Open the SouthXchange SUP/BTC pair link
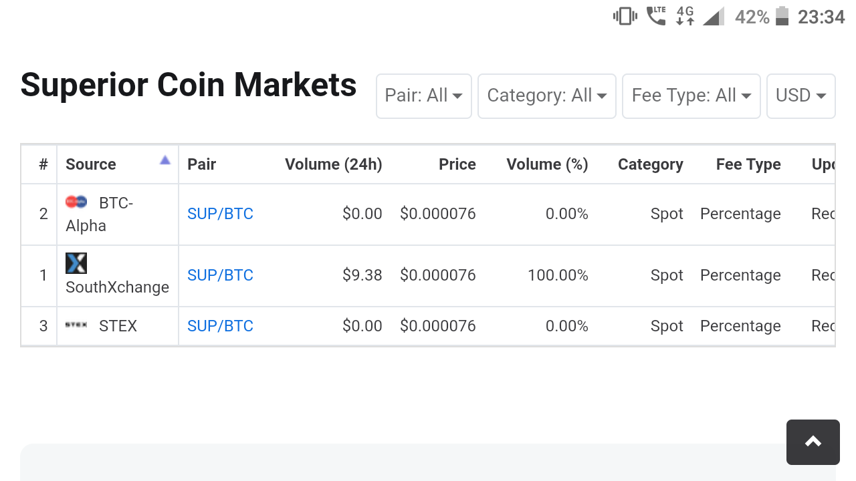The image size is (856, 481). (220, 275)
